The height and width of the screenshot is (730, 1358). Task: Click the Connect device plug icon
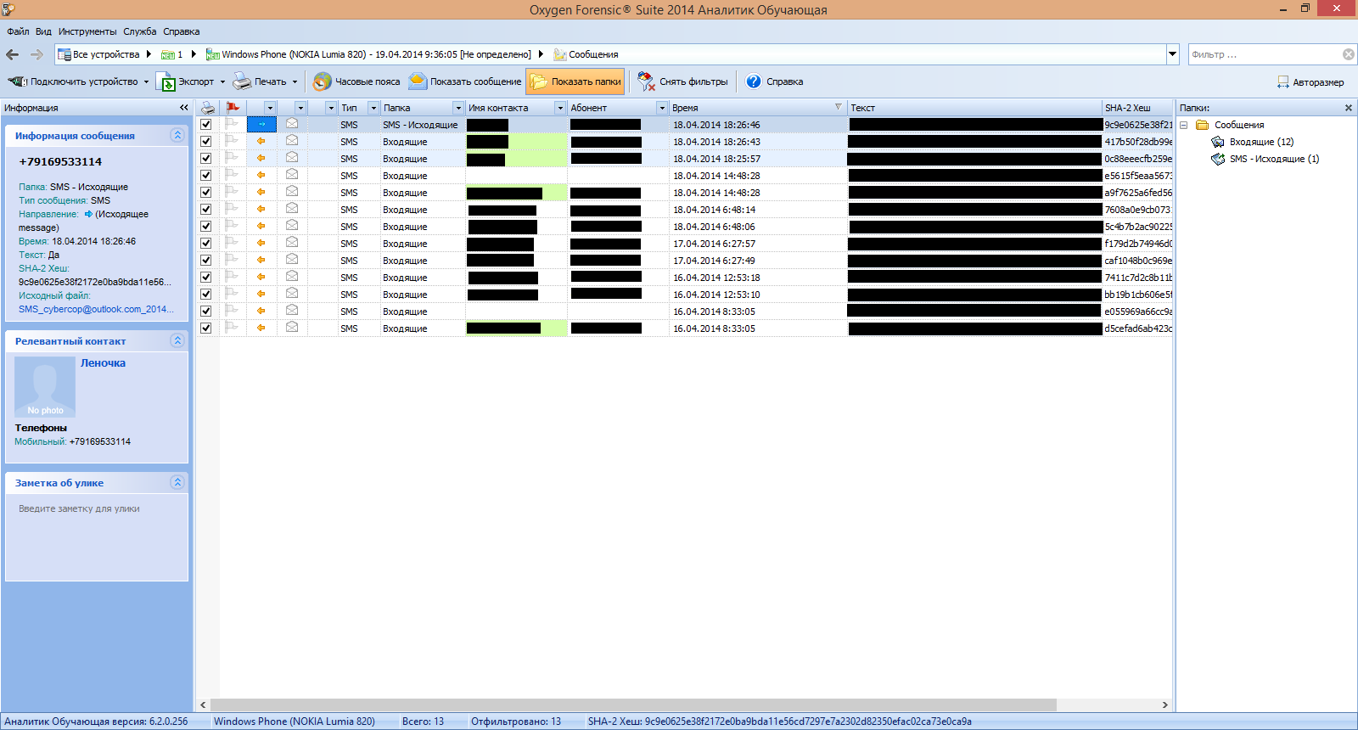coord(16,81)
